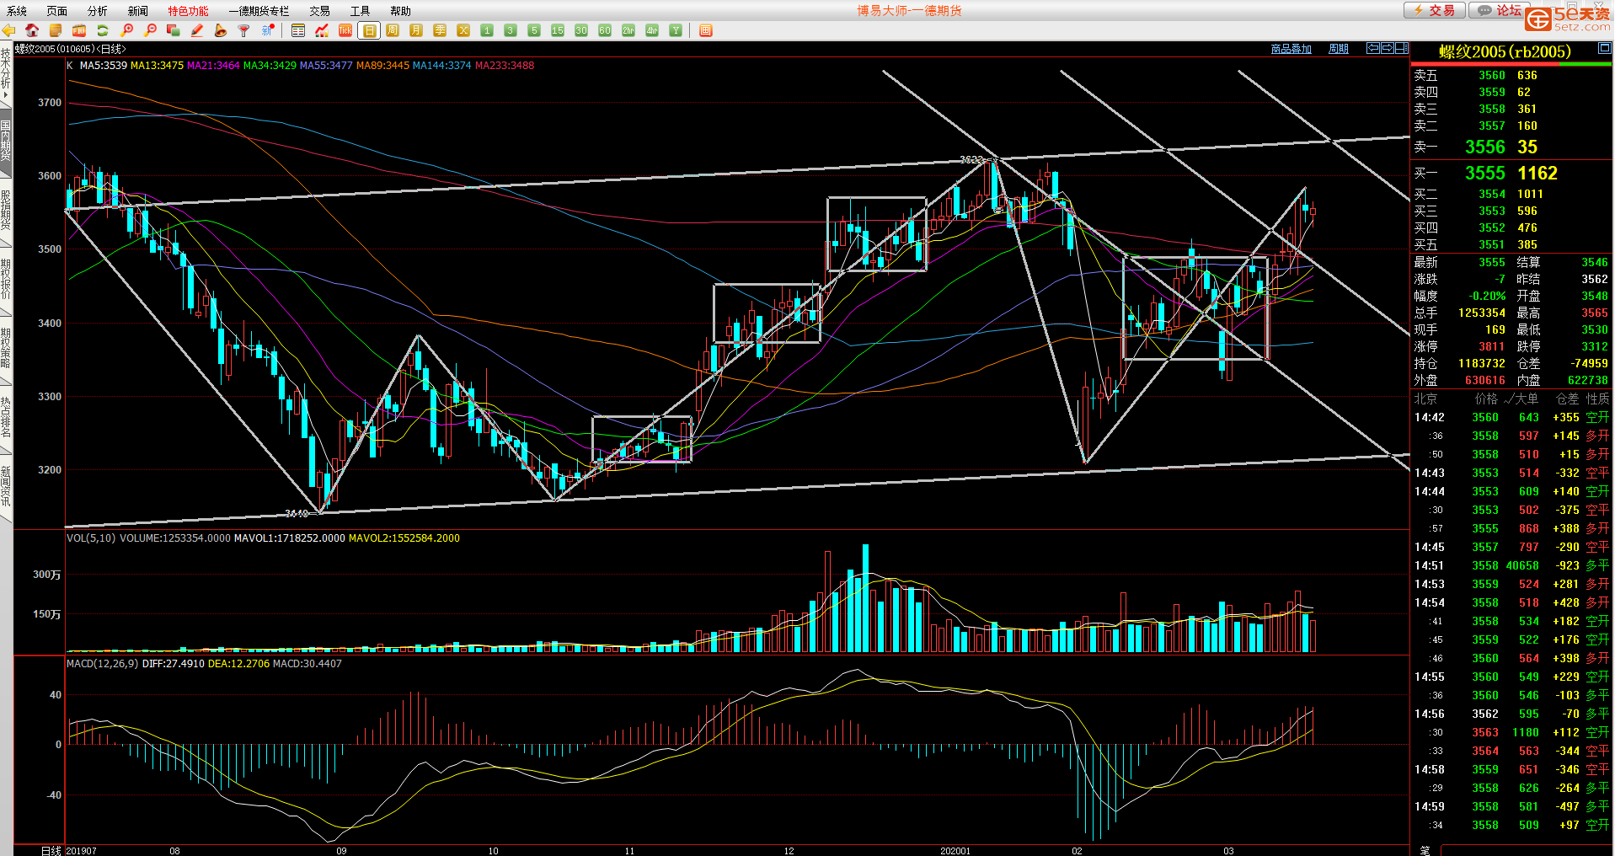
Task: Switch to 技术分析 side tab
Action: (x=6, y=72)
